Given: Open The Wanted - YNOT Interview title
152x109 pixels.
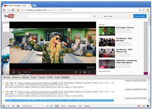Looking at the screenshot, I should [124, 40].
